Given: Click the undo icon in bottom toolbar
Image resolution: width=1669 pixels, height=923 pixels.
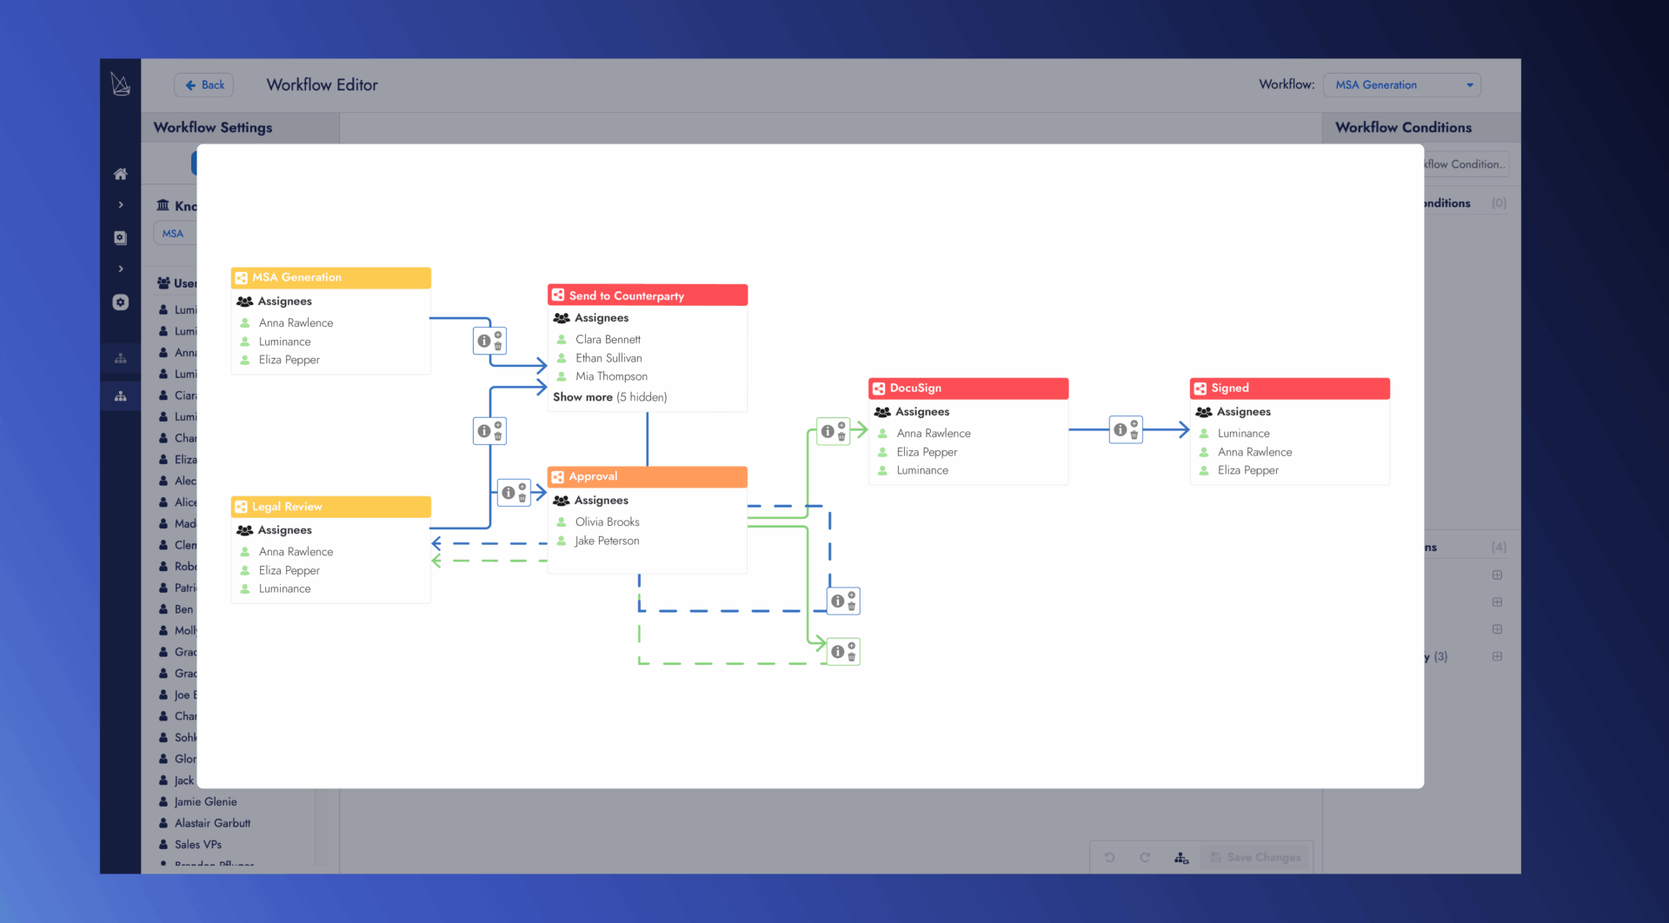Looking at the screenshot, I should pyautogui.click(x=1109, y=857).
